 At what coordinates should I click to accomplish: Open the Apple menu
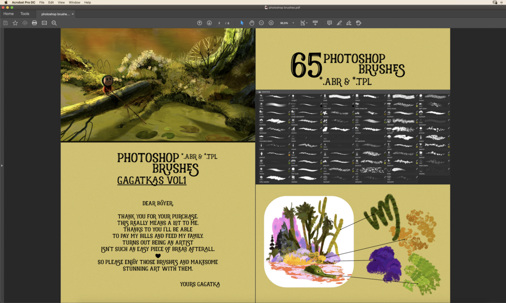pyautogui.click(x=6, y=2)
